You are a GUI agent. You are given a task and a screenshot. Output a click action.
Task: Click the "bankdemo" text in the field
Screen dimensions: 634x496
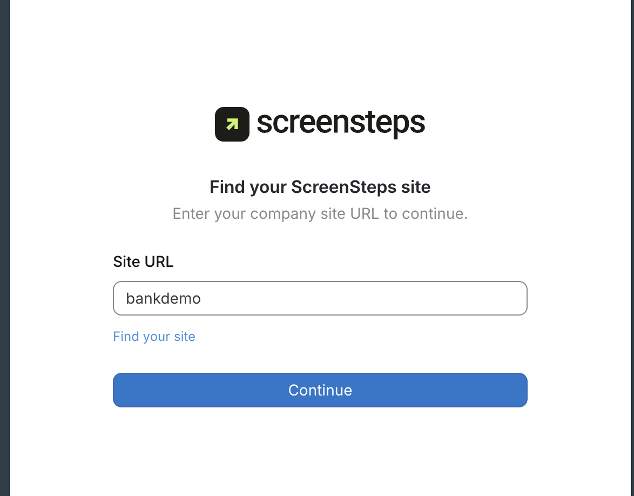click(163, 298)
